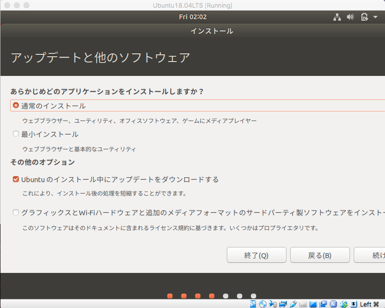
Task: Open the Fri 02:02 clock menu
Action: [x=193, y=17]
